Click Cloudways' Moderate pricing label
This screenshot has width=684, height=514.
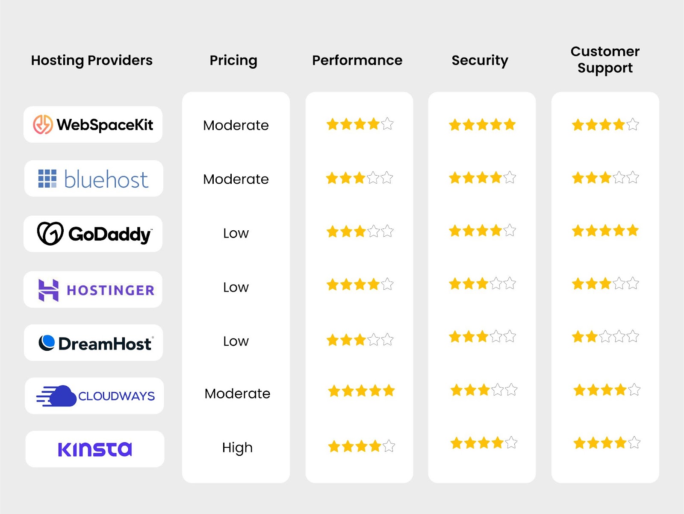coord(237,394)
